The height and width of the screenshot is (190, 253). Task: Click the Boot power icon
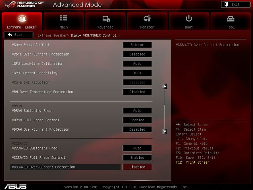tap(189, 18)
